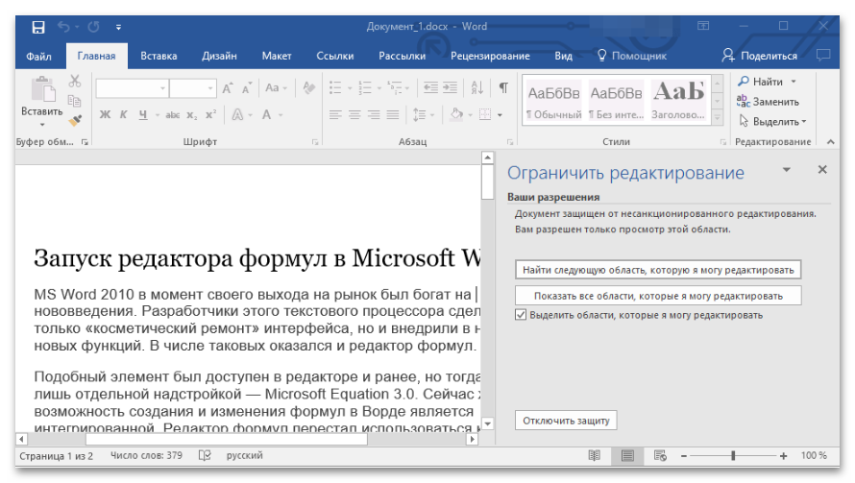Screen dimensions: 855x483
Task: Decrease font size with small A
Action: pyautogui.click(x=247, y=88)
